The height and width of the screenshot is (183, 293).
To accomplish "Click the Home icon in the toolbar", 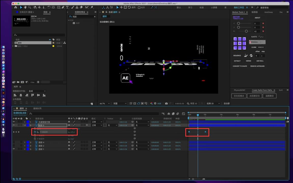I will coord(16,7).
